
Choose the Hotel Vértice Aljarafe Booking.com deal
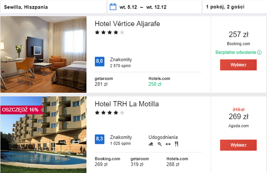click(x=238, y=65)
